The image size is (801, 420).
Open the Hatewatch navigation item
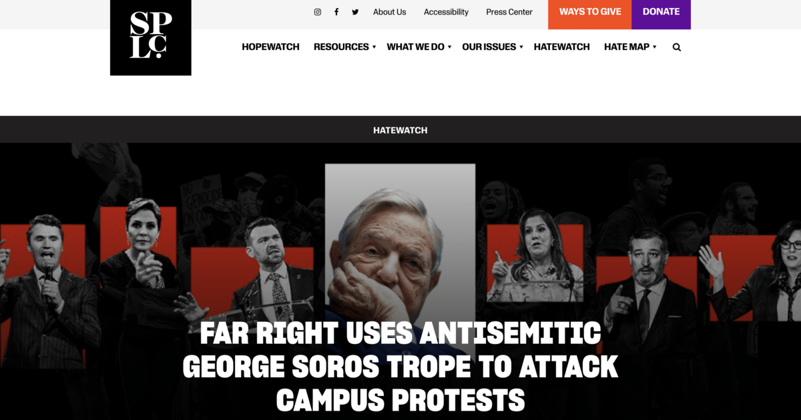(x=562, y=47)
